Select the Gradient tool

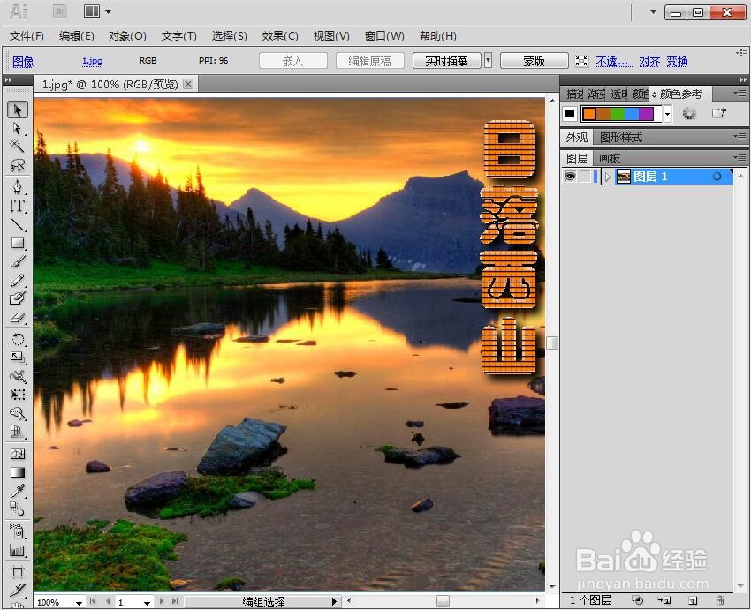(18, 472)
